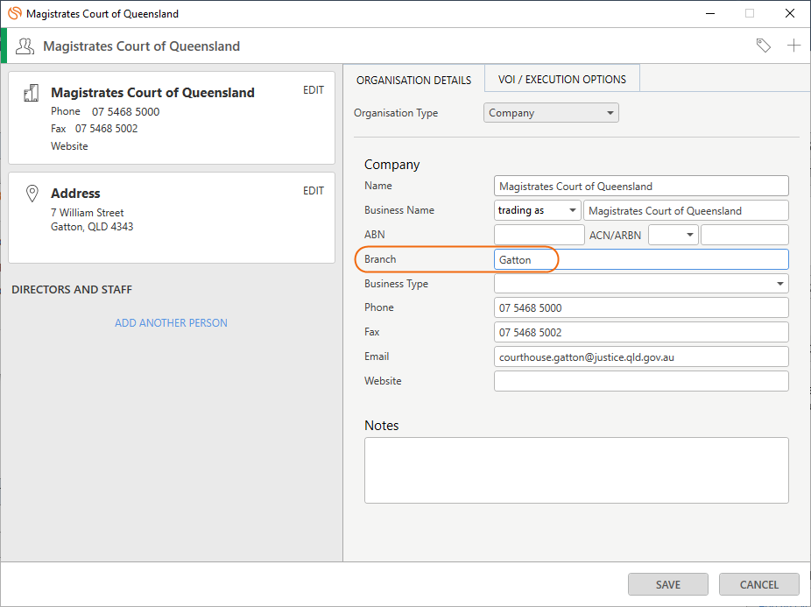
Task: Click the 'Gatton, QLD 4343' address line
Action: (x=92, y=227)
